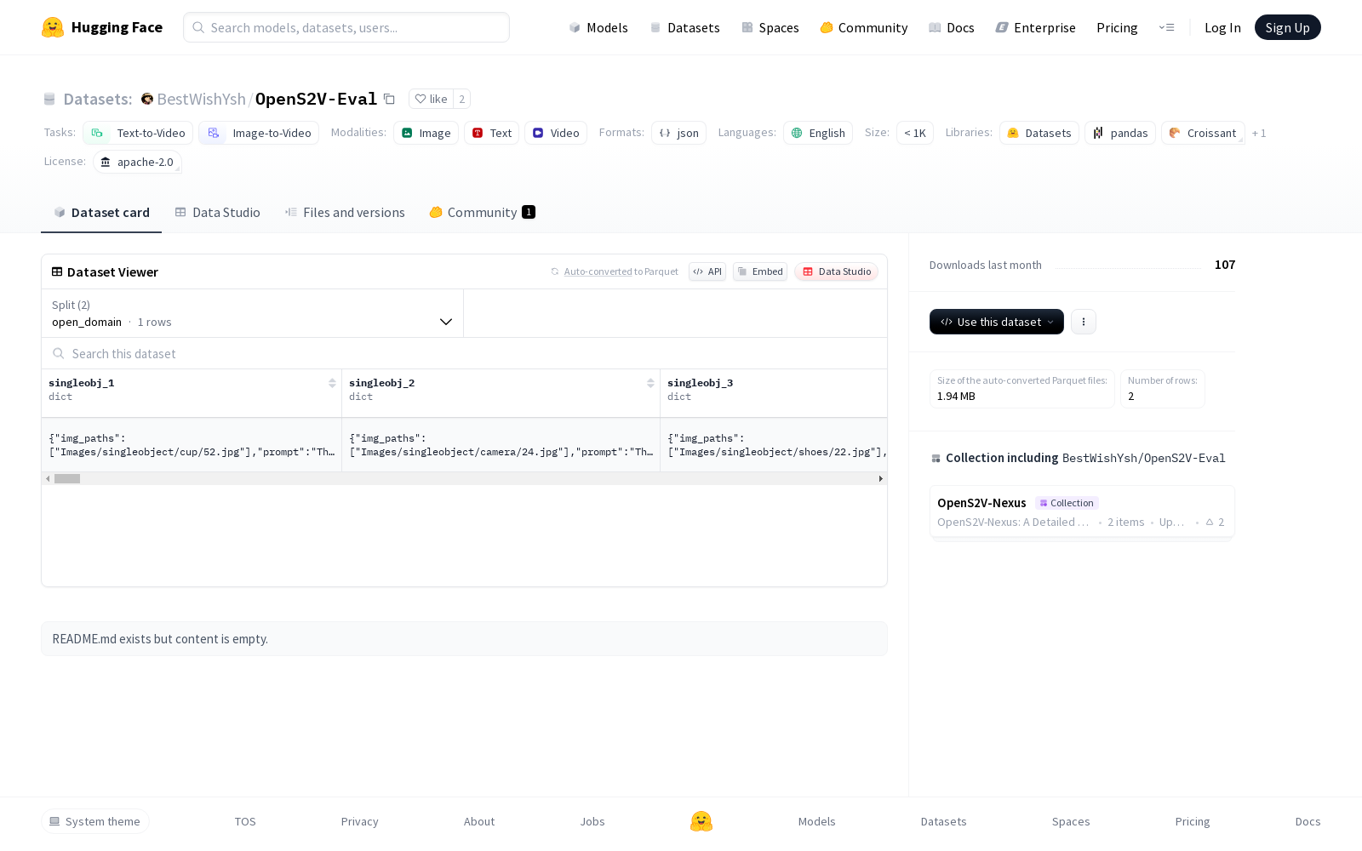Select the Image-to-Video task tag
1362x851 pixels.
coord(259,133)
